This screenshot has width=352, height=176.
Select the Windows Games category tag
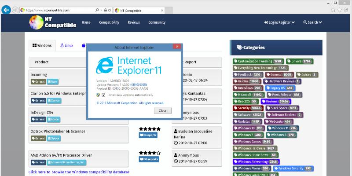[x=253, y=142]
